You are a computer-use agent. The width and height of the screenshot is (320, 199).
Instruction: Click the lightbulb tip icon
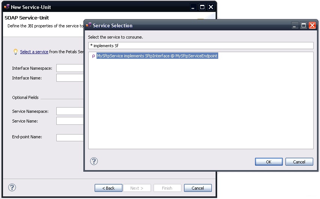click(15, 52)
